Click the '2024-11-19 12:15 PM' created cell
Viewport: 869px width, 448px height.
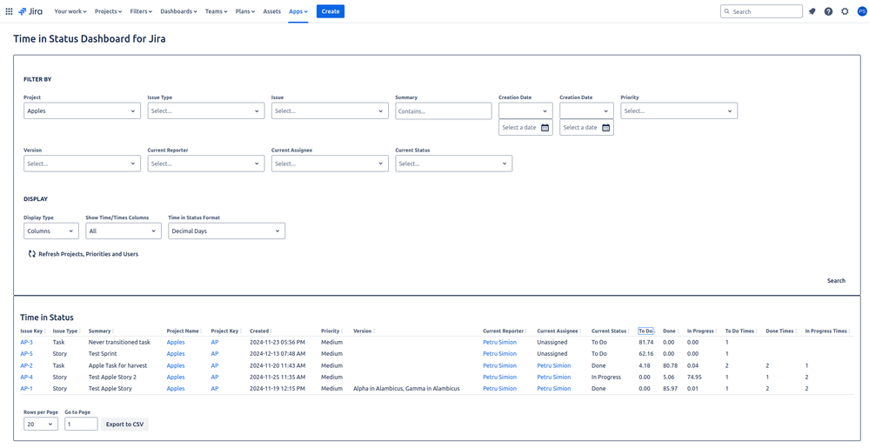tap(277, 389)
